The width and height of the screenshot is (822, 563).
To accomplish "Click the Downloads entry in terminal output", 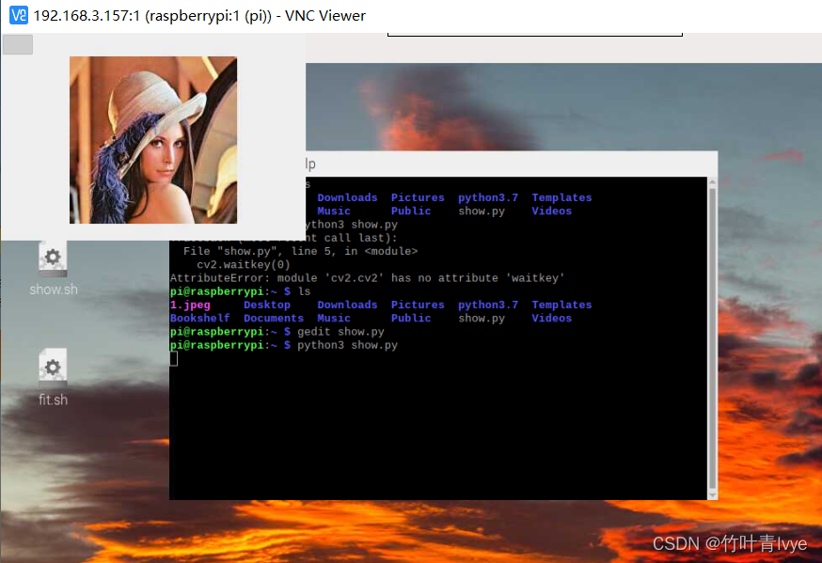I will pyautogui.click(x=346, y=305).
